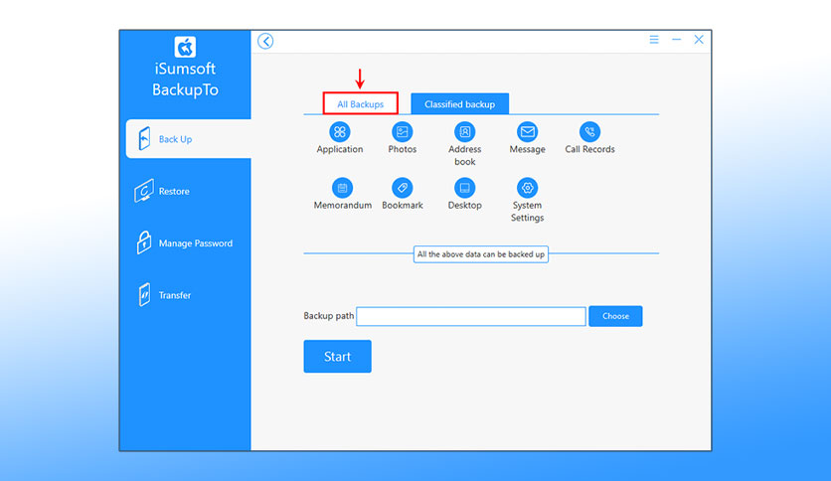Viewport: 831px width, 481px height.
Task: Select the Desktop icon
Action: (465, 188)
